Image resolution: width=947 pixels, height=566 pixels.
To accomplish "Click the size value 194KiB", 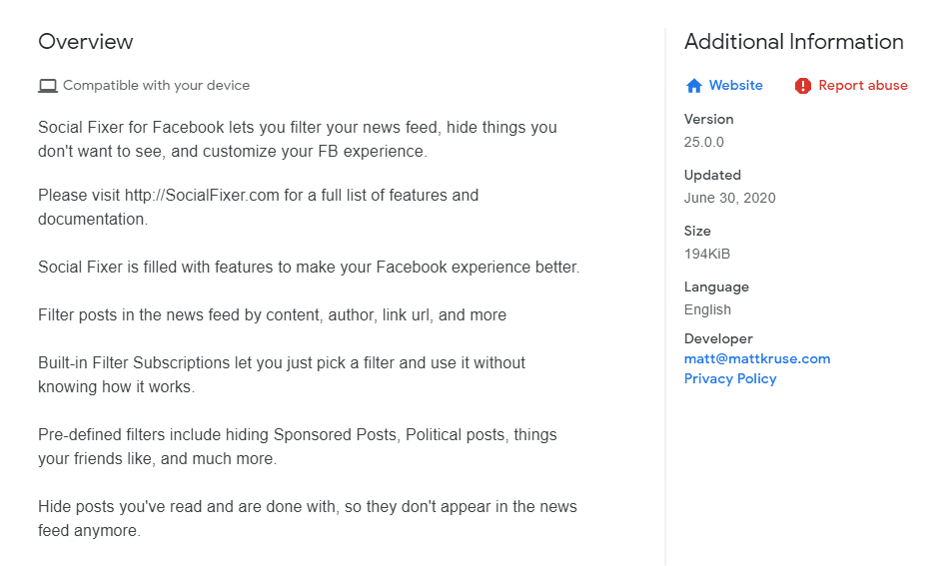I will 706,254.
